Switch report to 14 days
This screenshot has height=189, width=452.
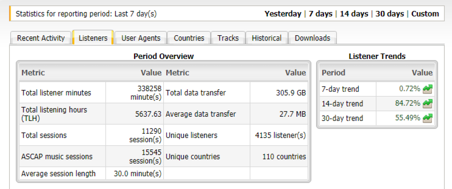(354, 14)
